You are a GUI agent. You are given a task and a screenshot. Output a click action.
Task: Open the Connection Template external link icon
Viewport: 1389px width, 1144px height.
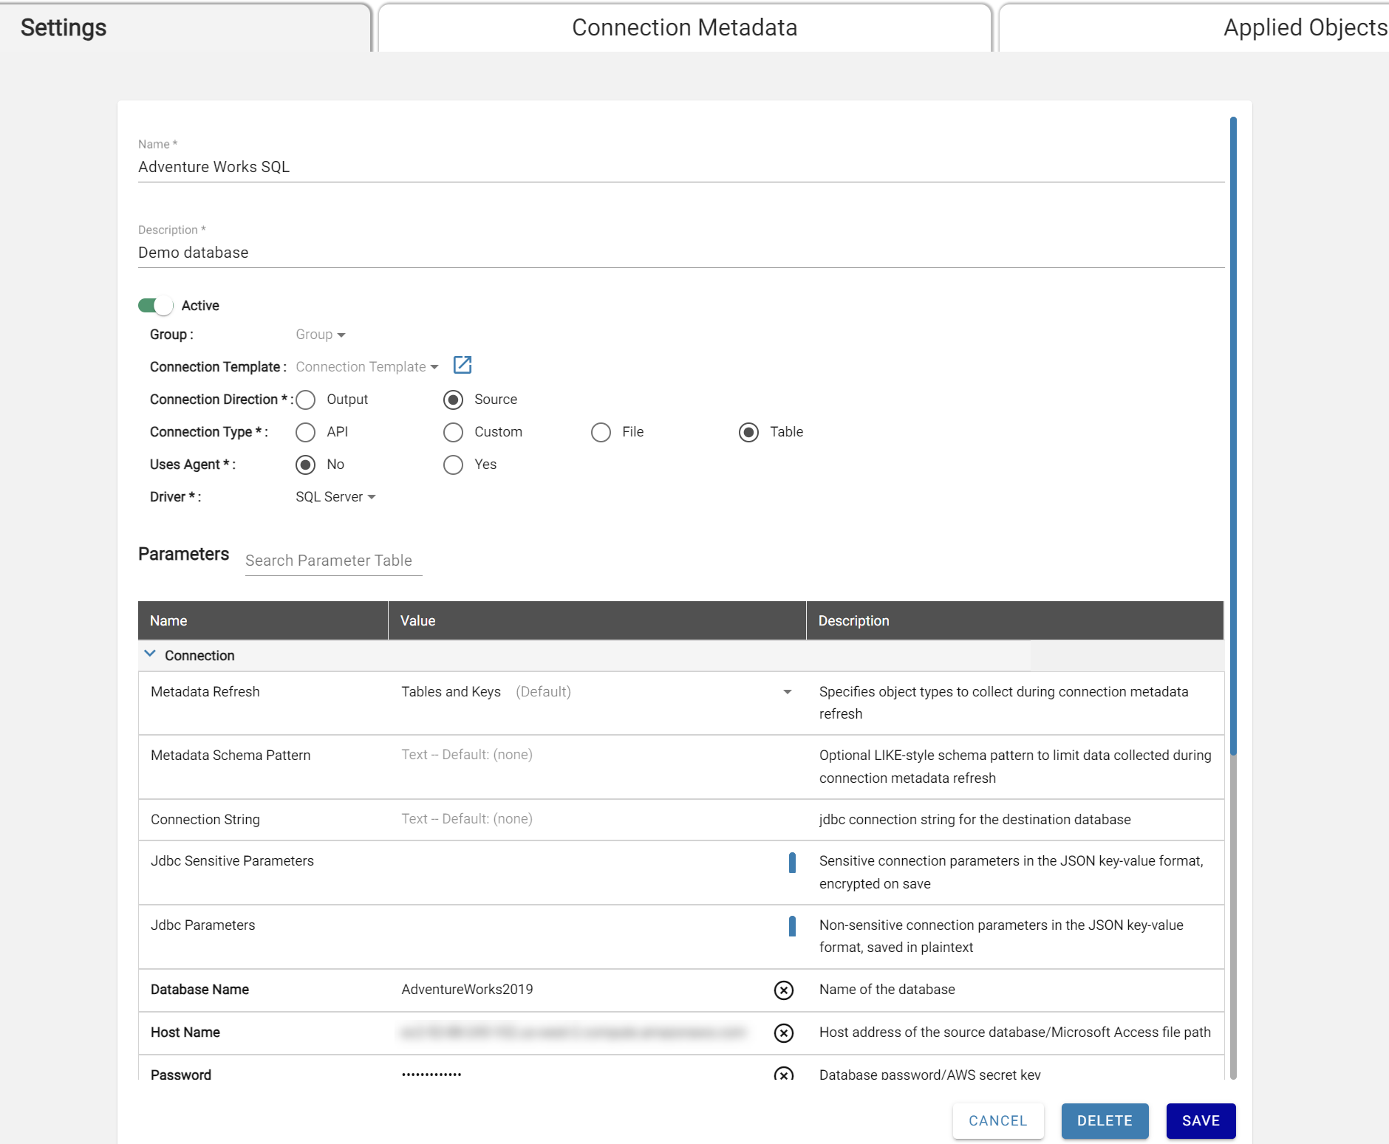pyautogui.click(x=463, y=365)
